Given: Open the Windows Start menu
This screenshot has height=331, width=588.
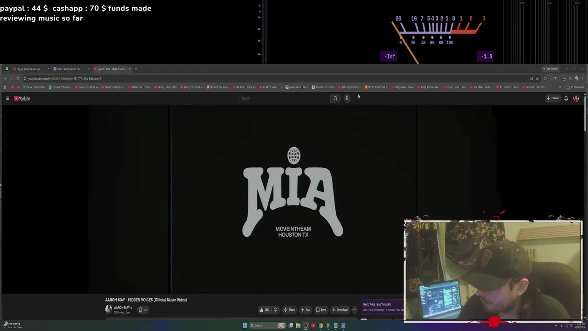Looking at the screenshot, I should point(245,325).
